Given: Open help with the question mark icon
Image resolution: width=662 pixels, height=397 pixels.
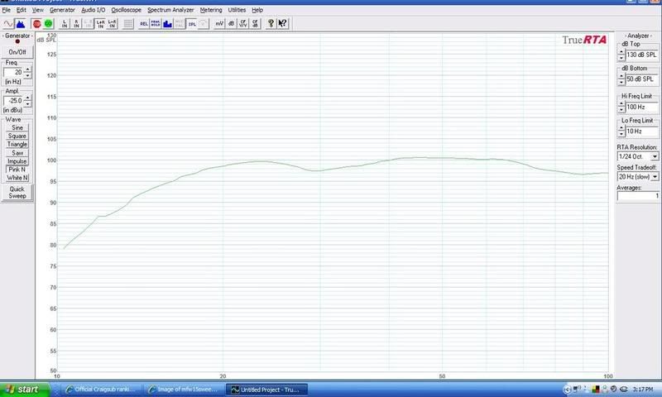Looking at the screenshot, I should coord(271,24).
